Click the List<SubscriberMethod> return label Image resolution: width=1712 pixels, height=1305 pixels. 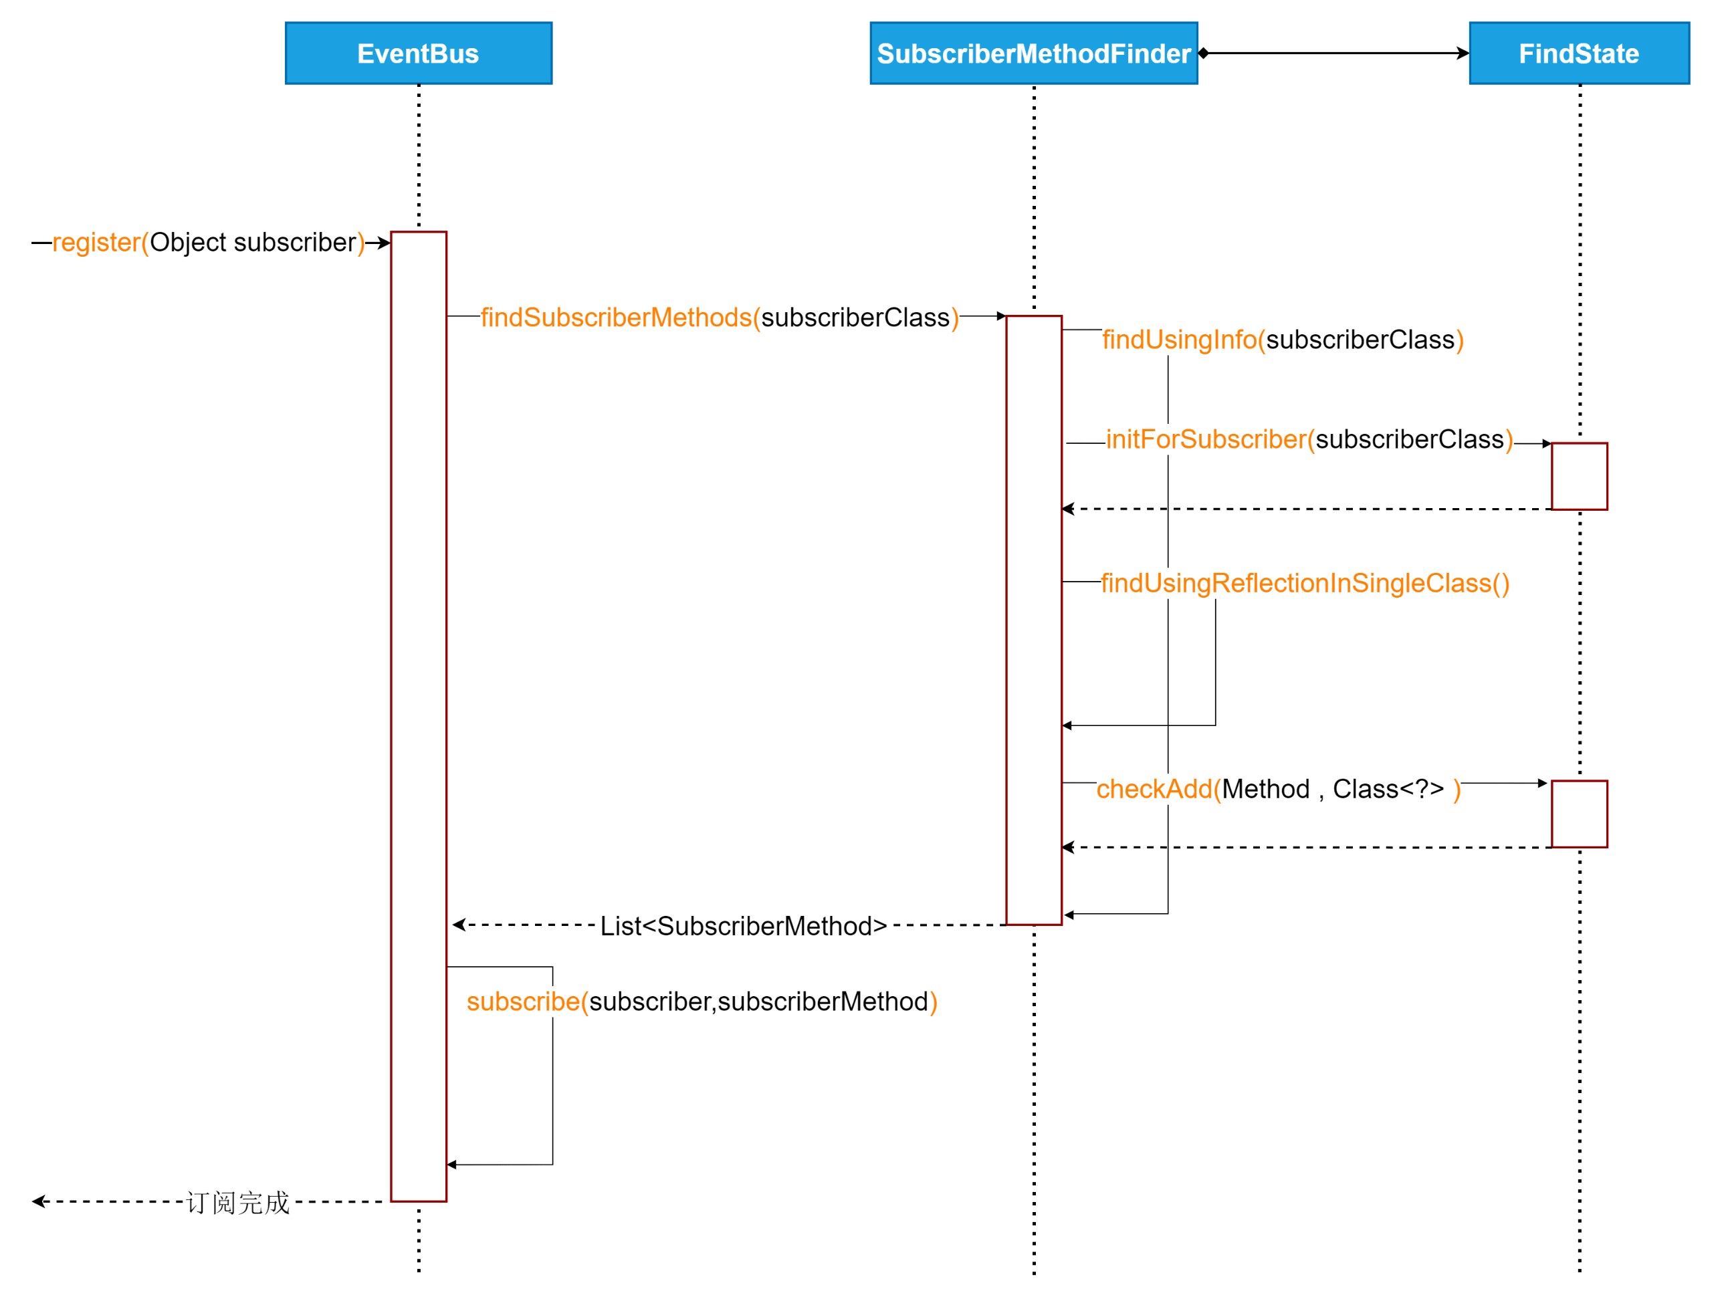(744, 926)
